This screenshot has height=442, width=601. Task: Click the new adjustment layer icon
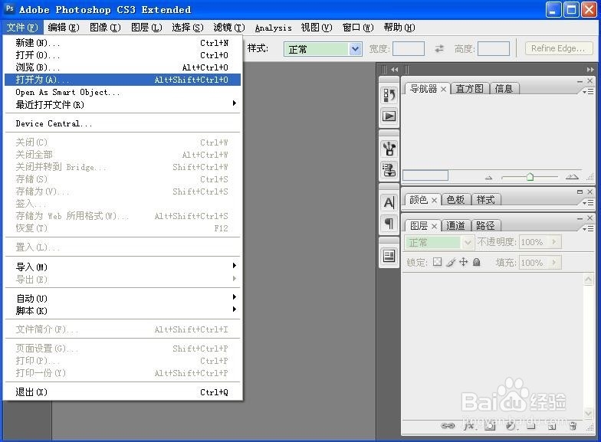point(511,425)
